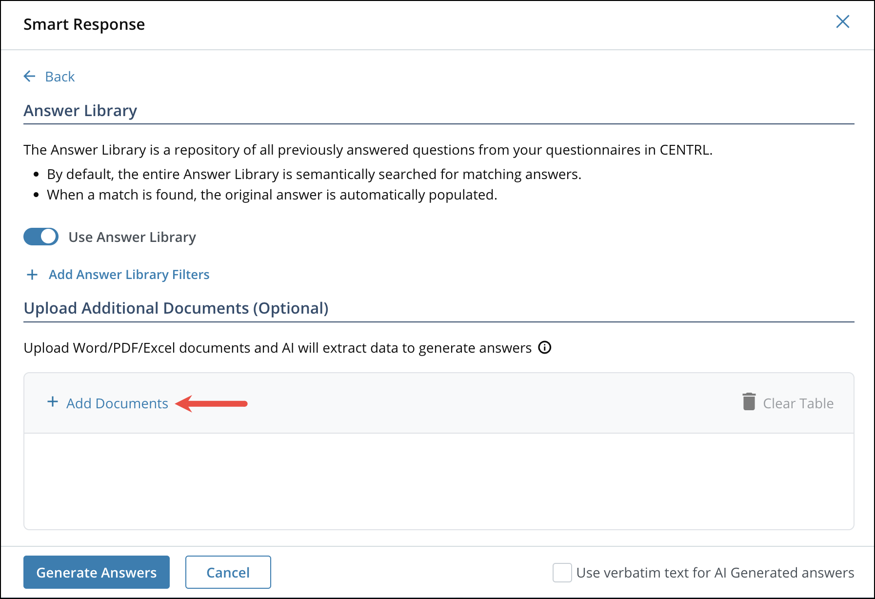Click the Back link

tap(60, 76)
